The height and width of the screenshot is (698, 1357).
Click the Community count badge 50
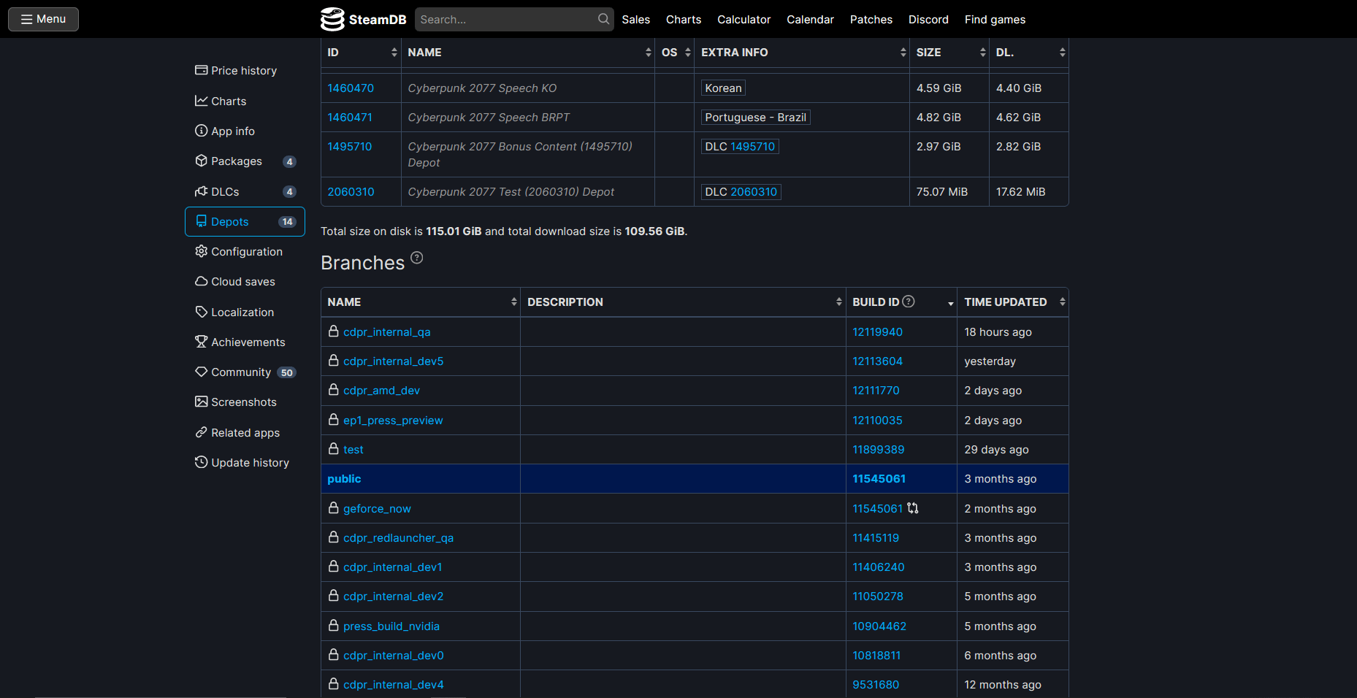click(x=286, y=372)
